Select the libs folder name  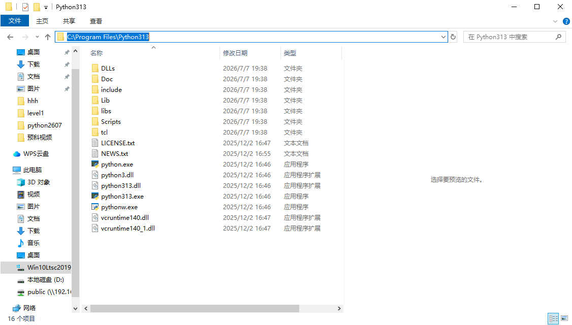click(106, 111)
